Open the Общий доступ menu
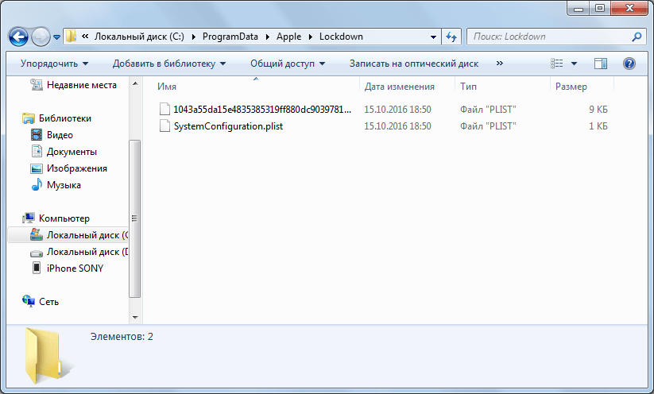654x394 pixels. coord(288,64)
